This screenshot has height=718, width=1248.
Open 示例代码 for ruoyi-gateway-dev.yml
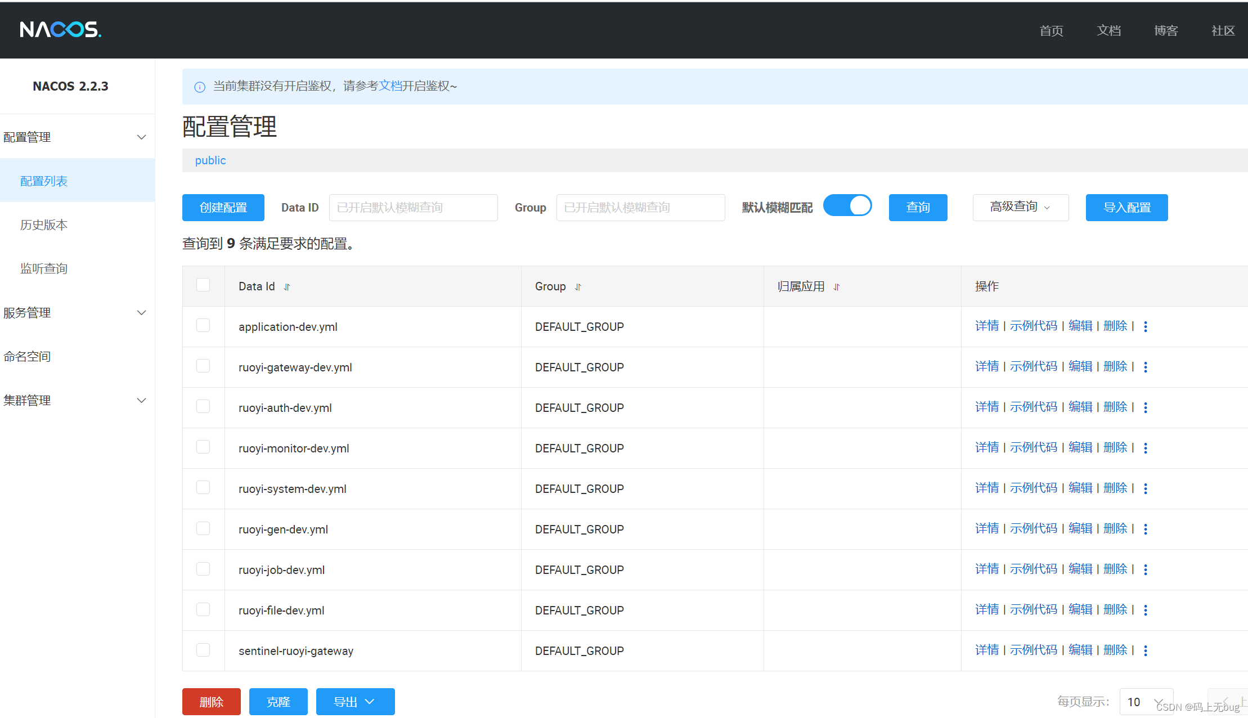(1034, 366)
